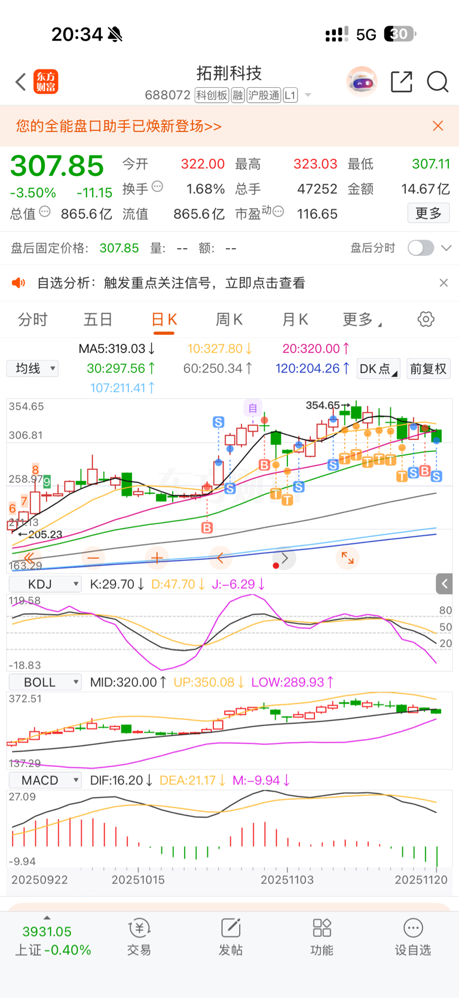
Task: Open 您的全能盘口助手已焕新登场 link
Action: [118, 126]
